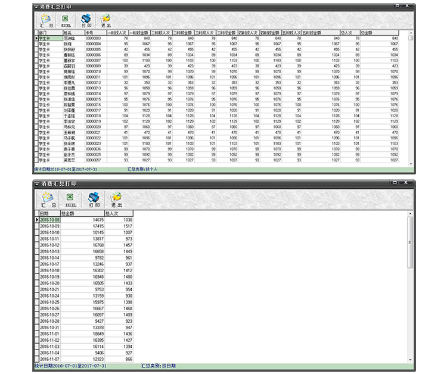Image resolution: width=447 pixels, height=374 pixels.
Task: Click the 汇总 icon in bottom window
Action: [x=48, y=200]
